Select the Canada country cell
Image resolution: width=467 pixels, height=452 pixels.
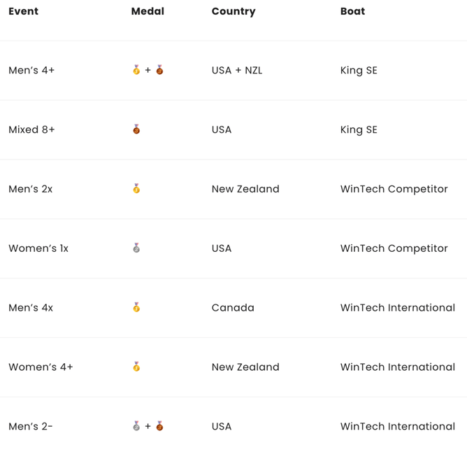pyautogui.click(x=233, y=308)
